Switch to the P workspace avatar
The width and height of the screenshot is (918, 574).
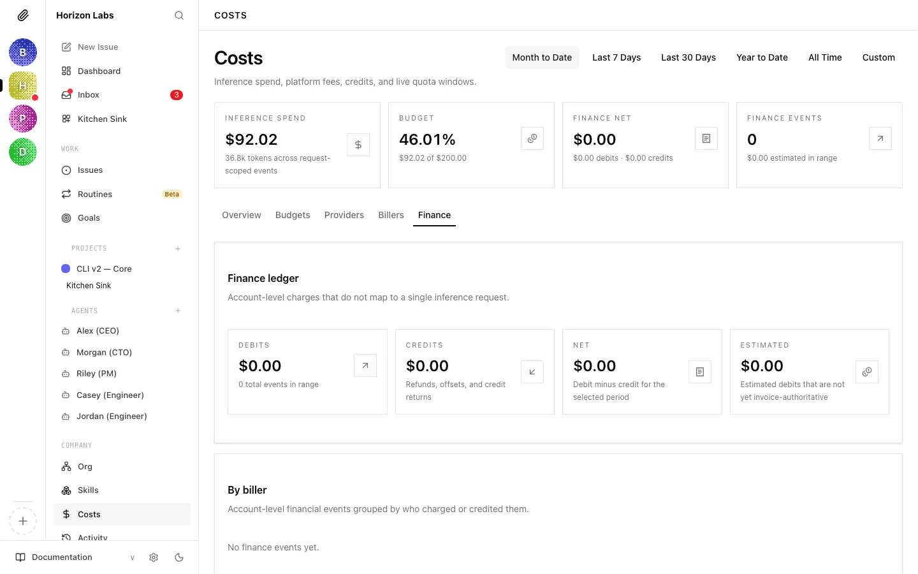pyautogui.click(x=23, y=119)
